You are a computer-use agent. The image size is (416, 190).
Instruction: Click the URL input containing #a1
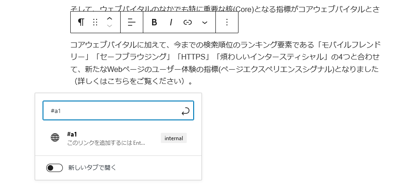(111, 111)
